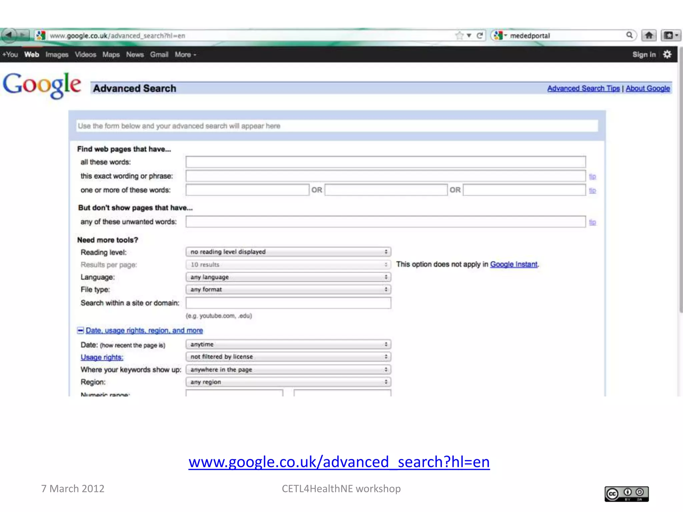This screenshot has width=683, height=512.
Task: Reload the page with refresh icon
Action: click(x=480, y=35)
